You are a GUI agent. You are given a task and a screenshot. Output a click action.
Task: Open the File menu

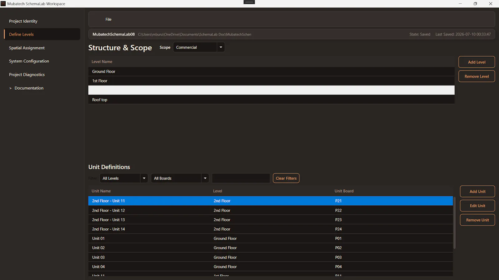(108, 19)
